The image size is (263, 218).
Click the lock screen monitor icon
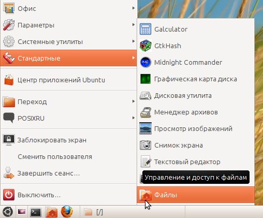click(9, 140)
